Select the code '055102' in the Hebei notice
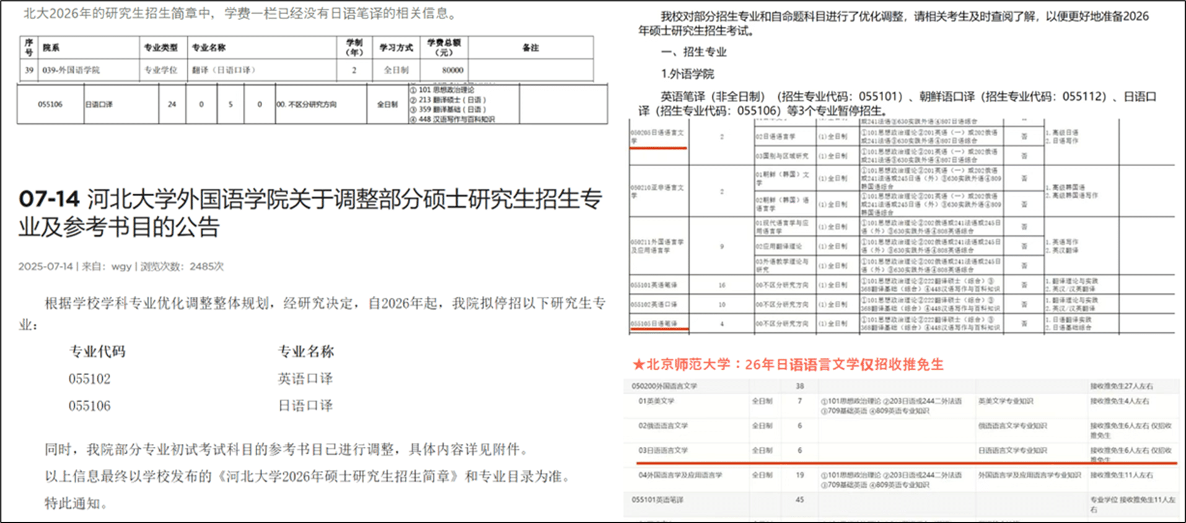The image size is (1186, 523). click(x=89, y=379)
